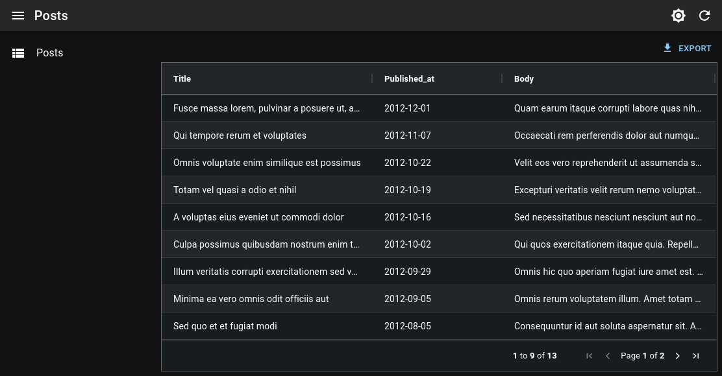This screenshot has width=722, height=376.
Task: Open the Posts sidebar menu item
Action: (x=49, y=53)
